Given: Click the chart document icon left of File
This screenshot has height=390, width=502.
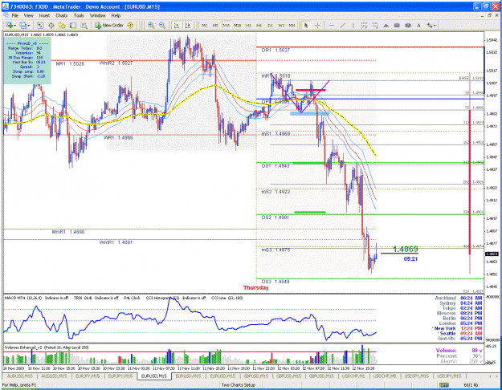Looking at the screenshot, I should [x=6, y=15].
